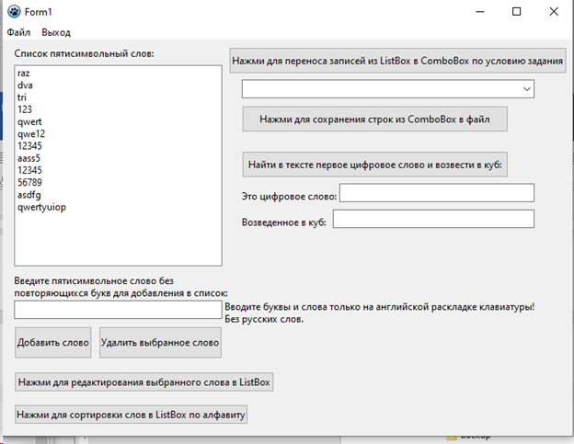Click edit selected word in ListBox button
The height and width of the screenshot is (444, 574).
(143, 382)
